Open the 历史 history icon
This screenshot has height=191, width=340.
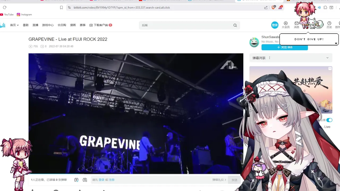point(329,25)
